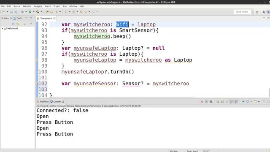Open the Package Explorer view menu chevron

click(x=31, y=24)
